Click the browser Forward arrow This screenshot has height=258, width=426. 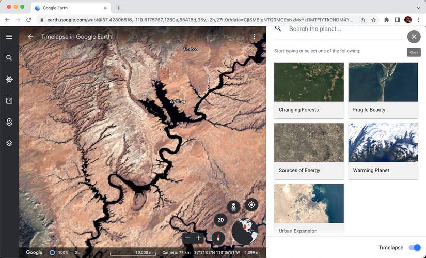coord(18,20)
